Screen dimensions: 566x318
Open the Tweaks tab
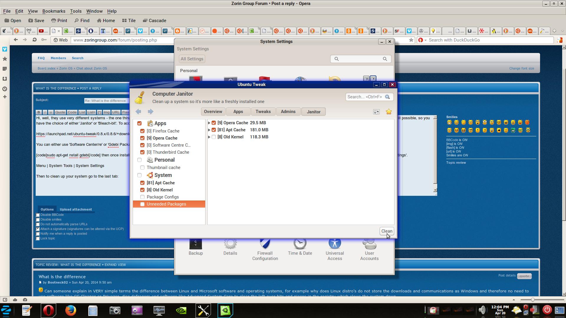(263, 112)
